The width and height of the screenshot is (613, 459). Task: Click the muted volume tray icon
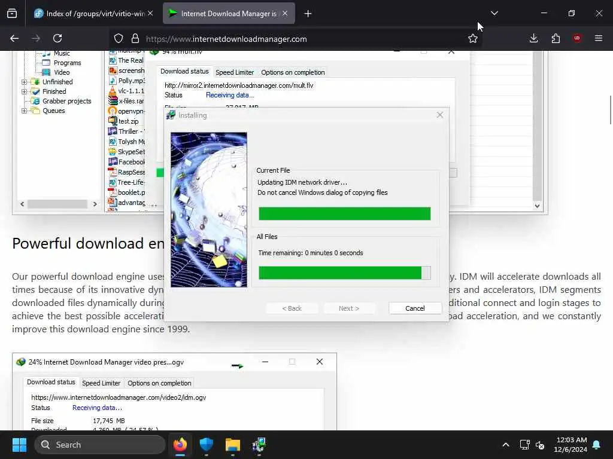[540, 445]
